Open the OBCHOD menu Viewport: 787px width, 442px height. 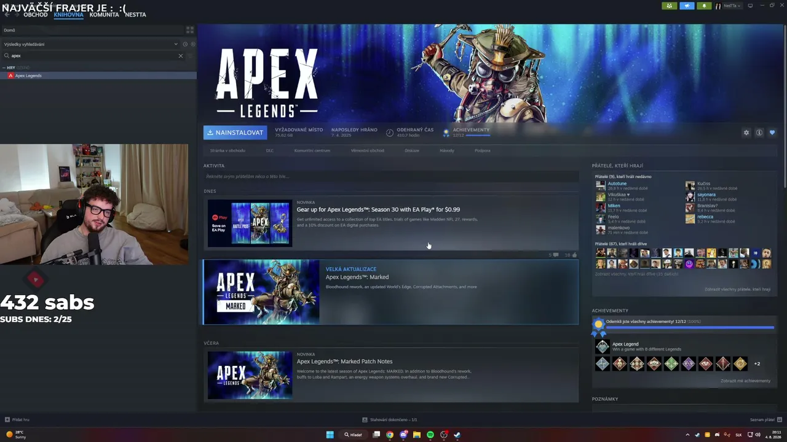click(x=35, y=15)
